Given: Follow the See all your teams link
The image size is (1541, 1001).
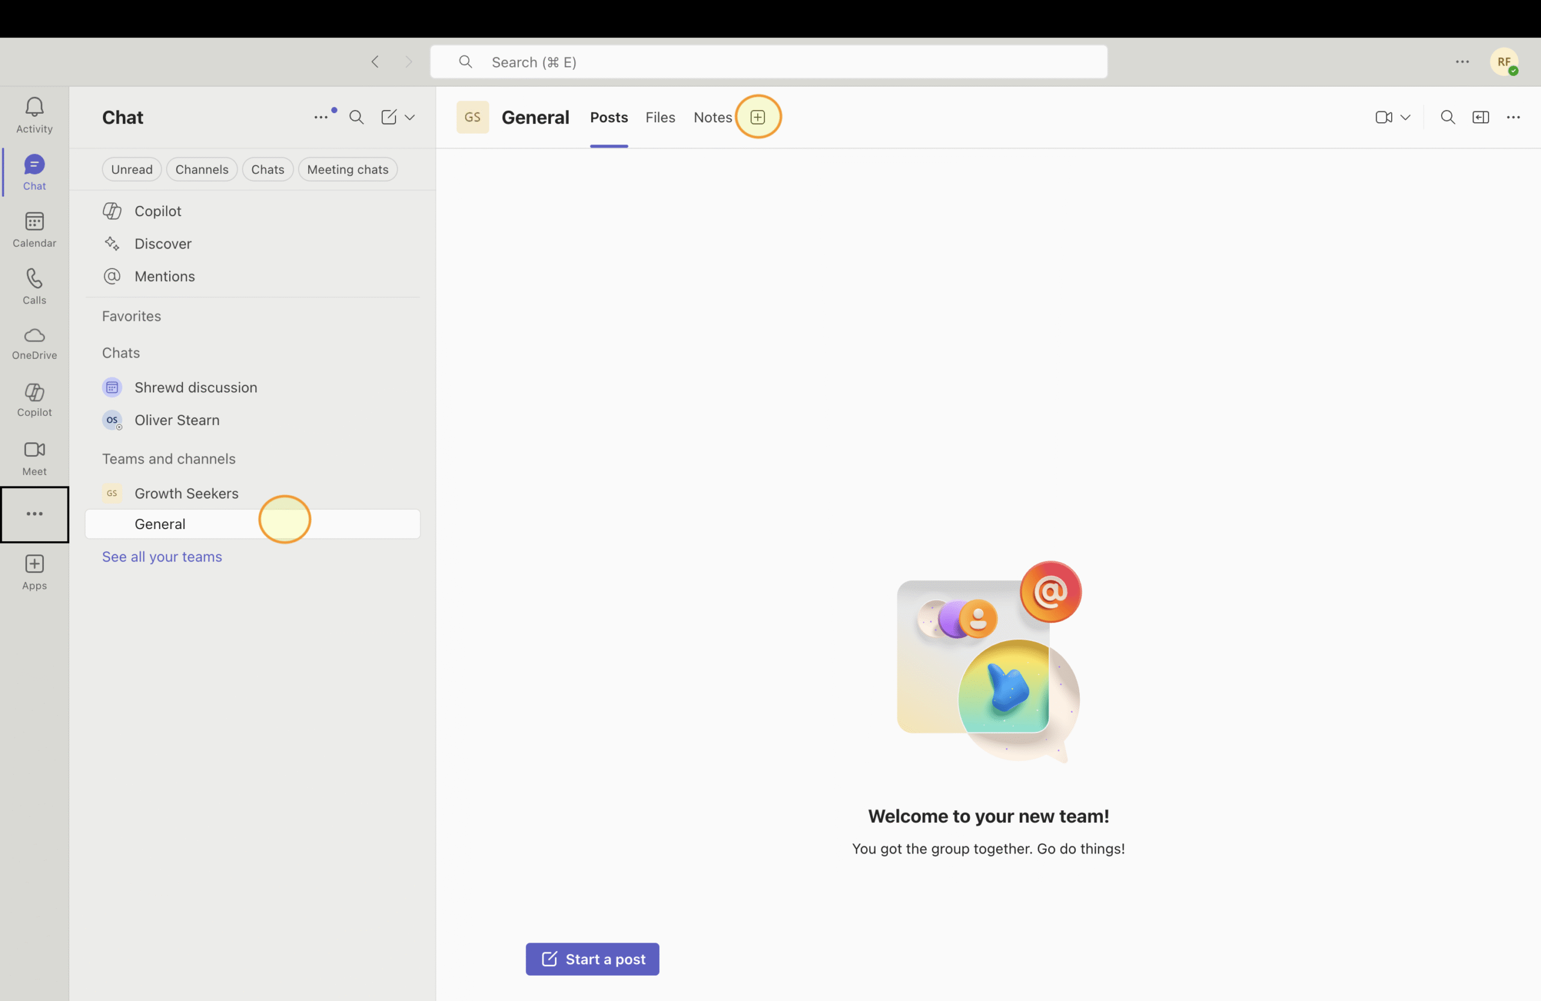Looking at the screenshot, I should pos(162,557).
